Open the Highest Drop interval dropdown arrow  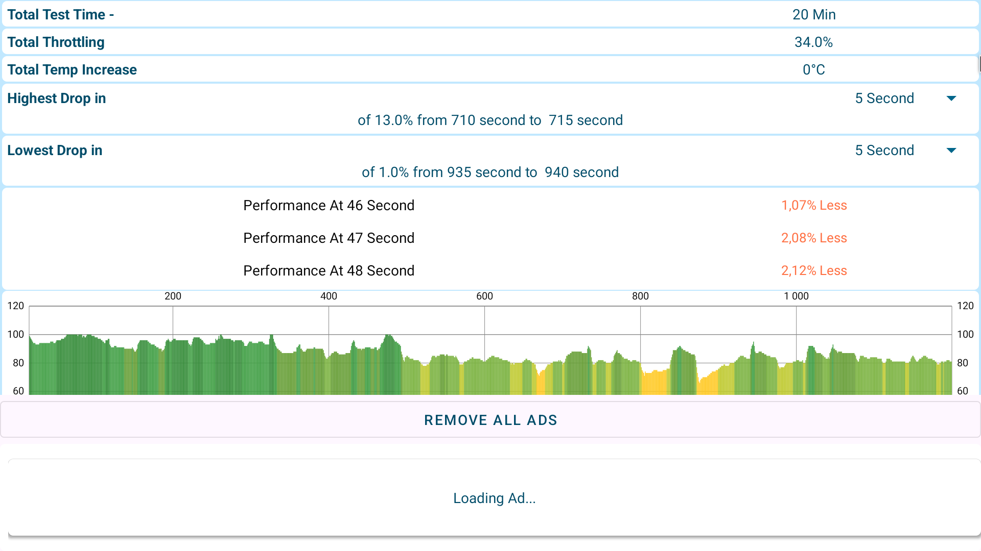pos(951,98)
